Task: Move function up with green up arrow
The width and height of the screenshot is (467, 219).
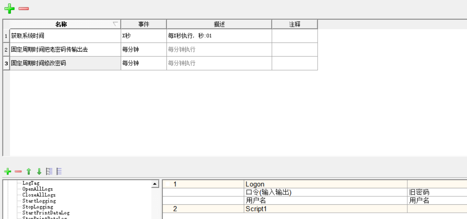Action: pos(29,171)
